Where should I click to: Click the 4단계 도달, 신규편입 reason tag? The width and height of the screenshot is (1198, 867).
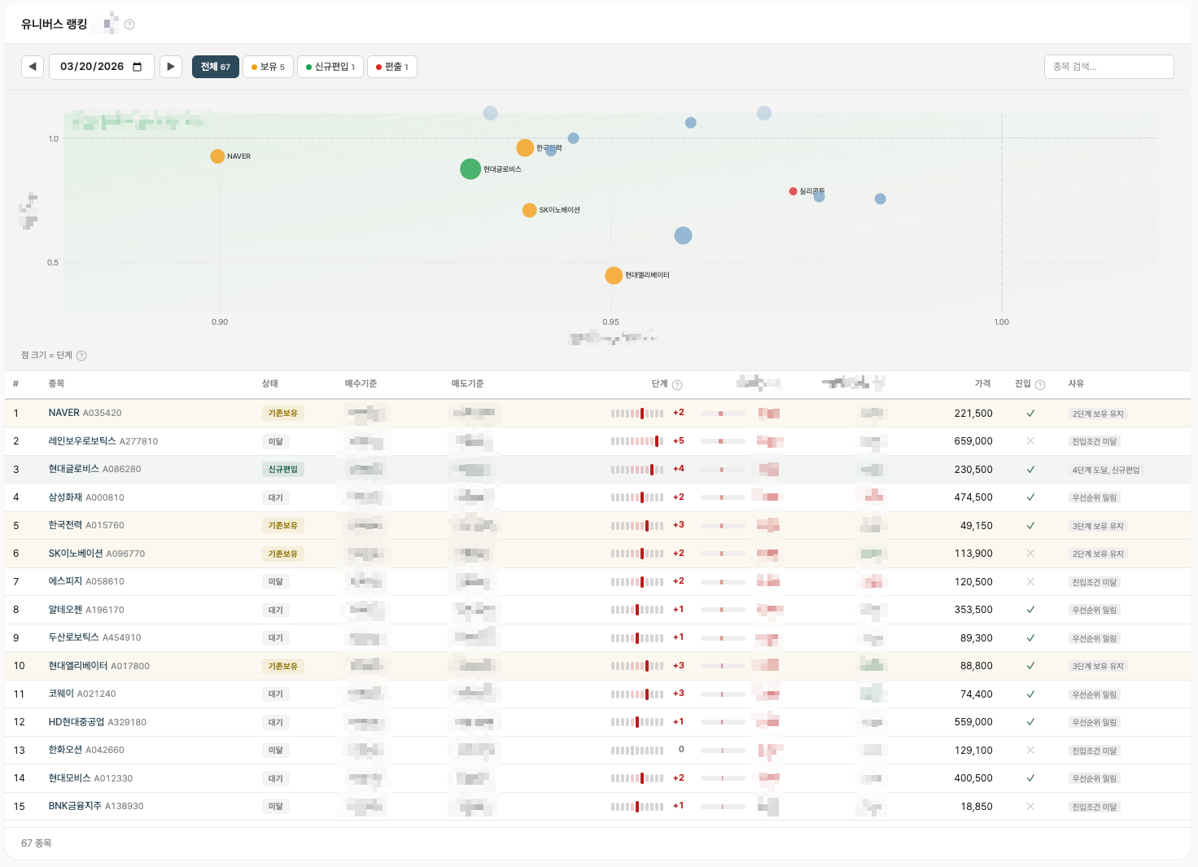click(x=1105, y=471)
